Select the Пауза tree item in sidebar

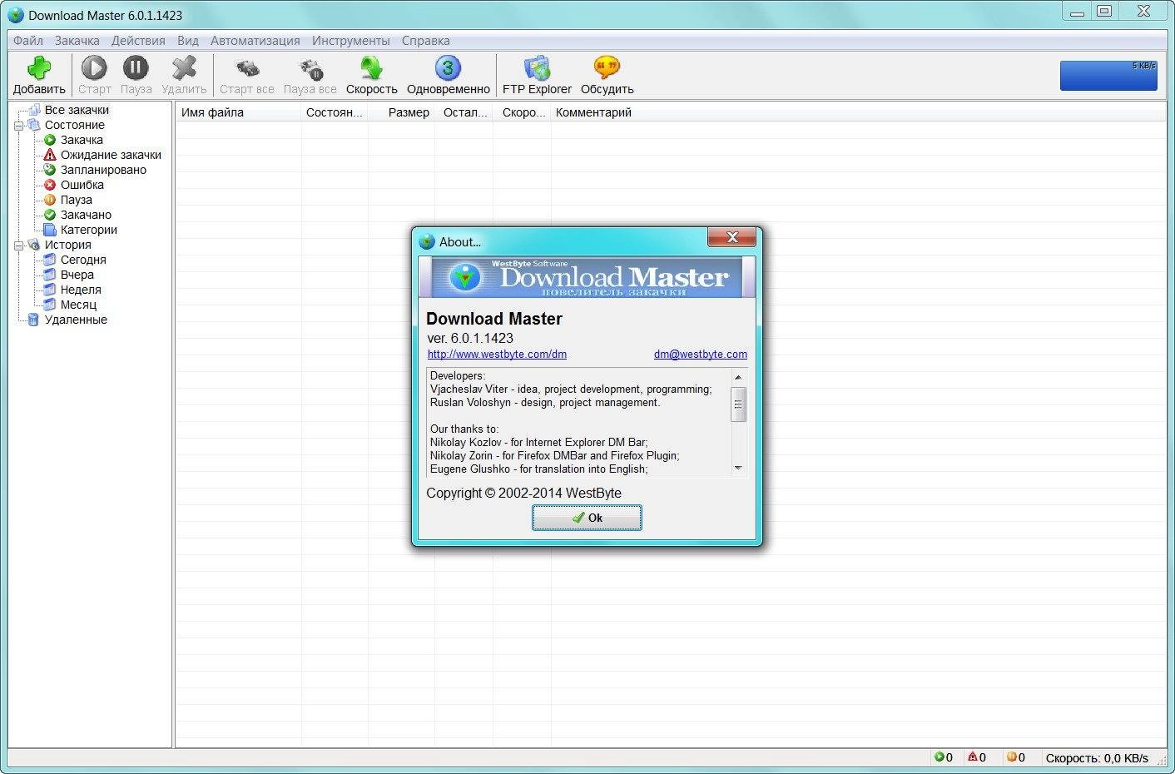(76, 200)
